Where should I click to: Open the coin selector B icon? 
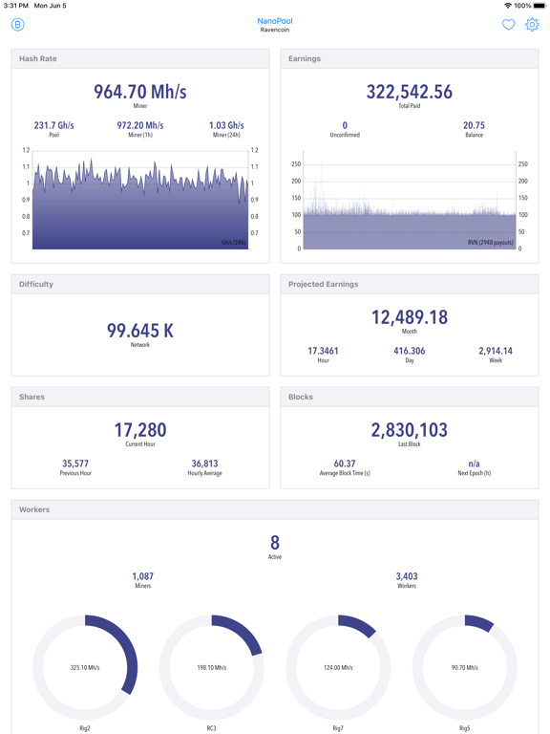[18, 24]
